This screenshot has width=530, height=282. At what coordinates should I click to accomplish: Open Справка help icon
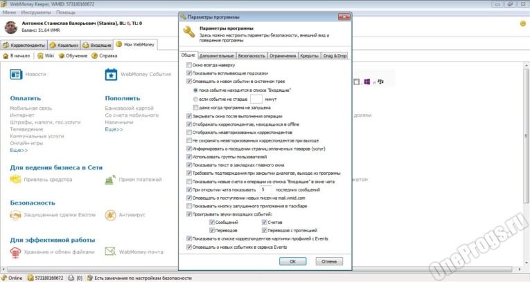[x=95, y=56]
